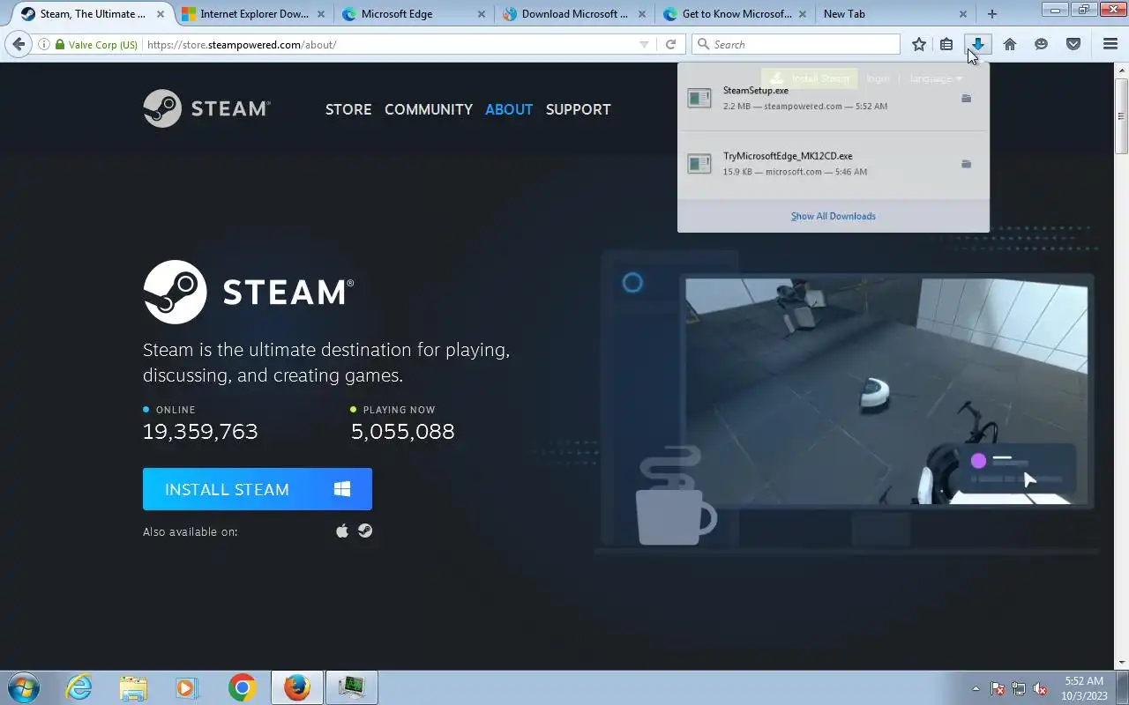The width and height of the screenshot is (1129, 705).
Task: Launch Google Chrome from taskbar
Action: [x=242, y=687]
